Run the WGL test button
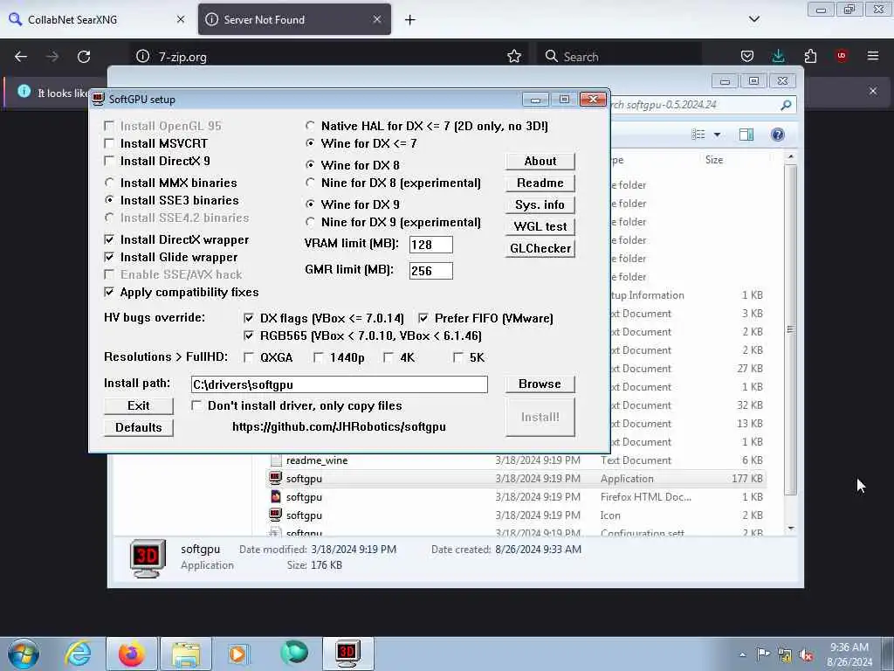 540,226
